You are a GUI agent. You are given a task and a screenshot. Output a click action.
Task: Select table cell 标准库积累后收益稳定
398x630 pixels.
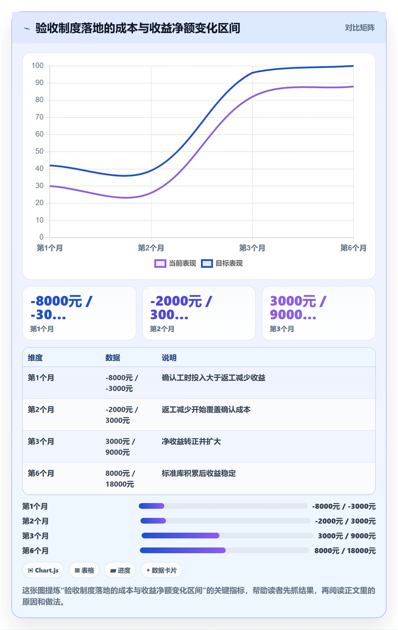[199, 473]
